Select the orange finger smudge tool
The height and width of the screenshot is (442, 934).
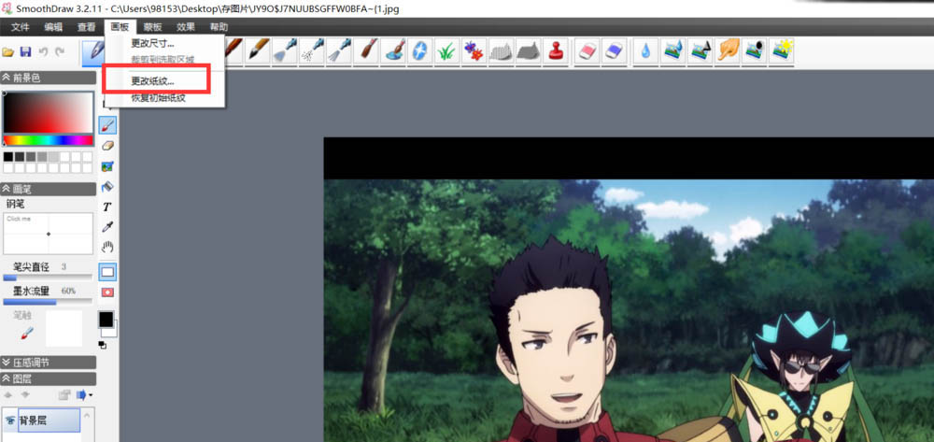tap(728, 50)
